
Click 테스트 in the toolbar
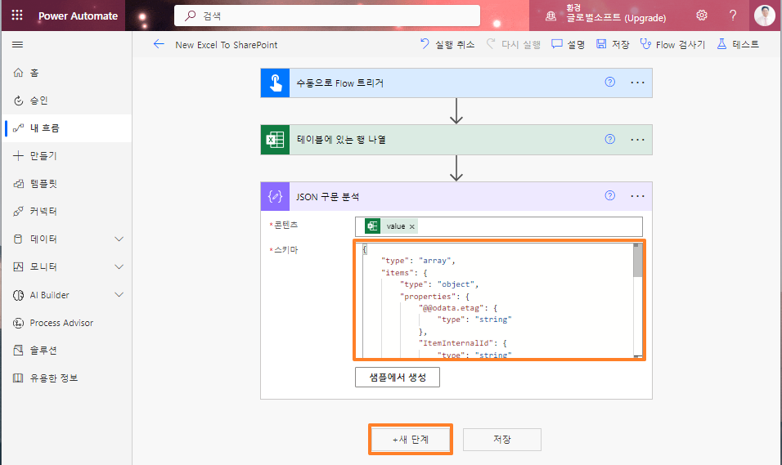pos(738,44)
